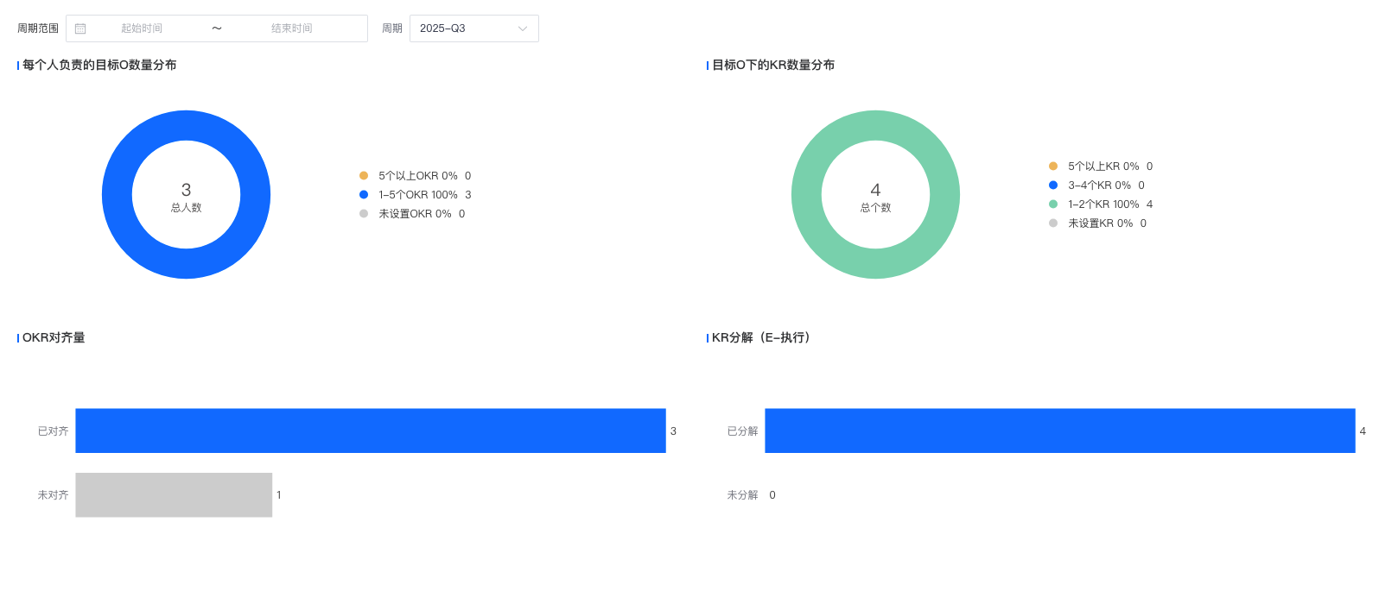
Task: Open the 周期 dropdown showing 2025-Q3
Action: pyautogui.click(x=467, y=28)
